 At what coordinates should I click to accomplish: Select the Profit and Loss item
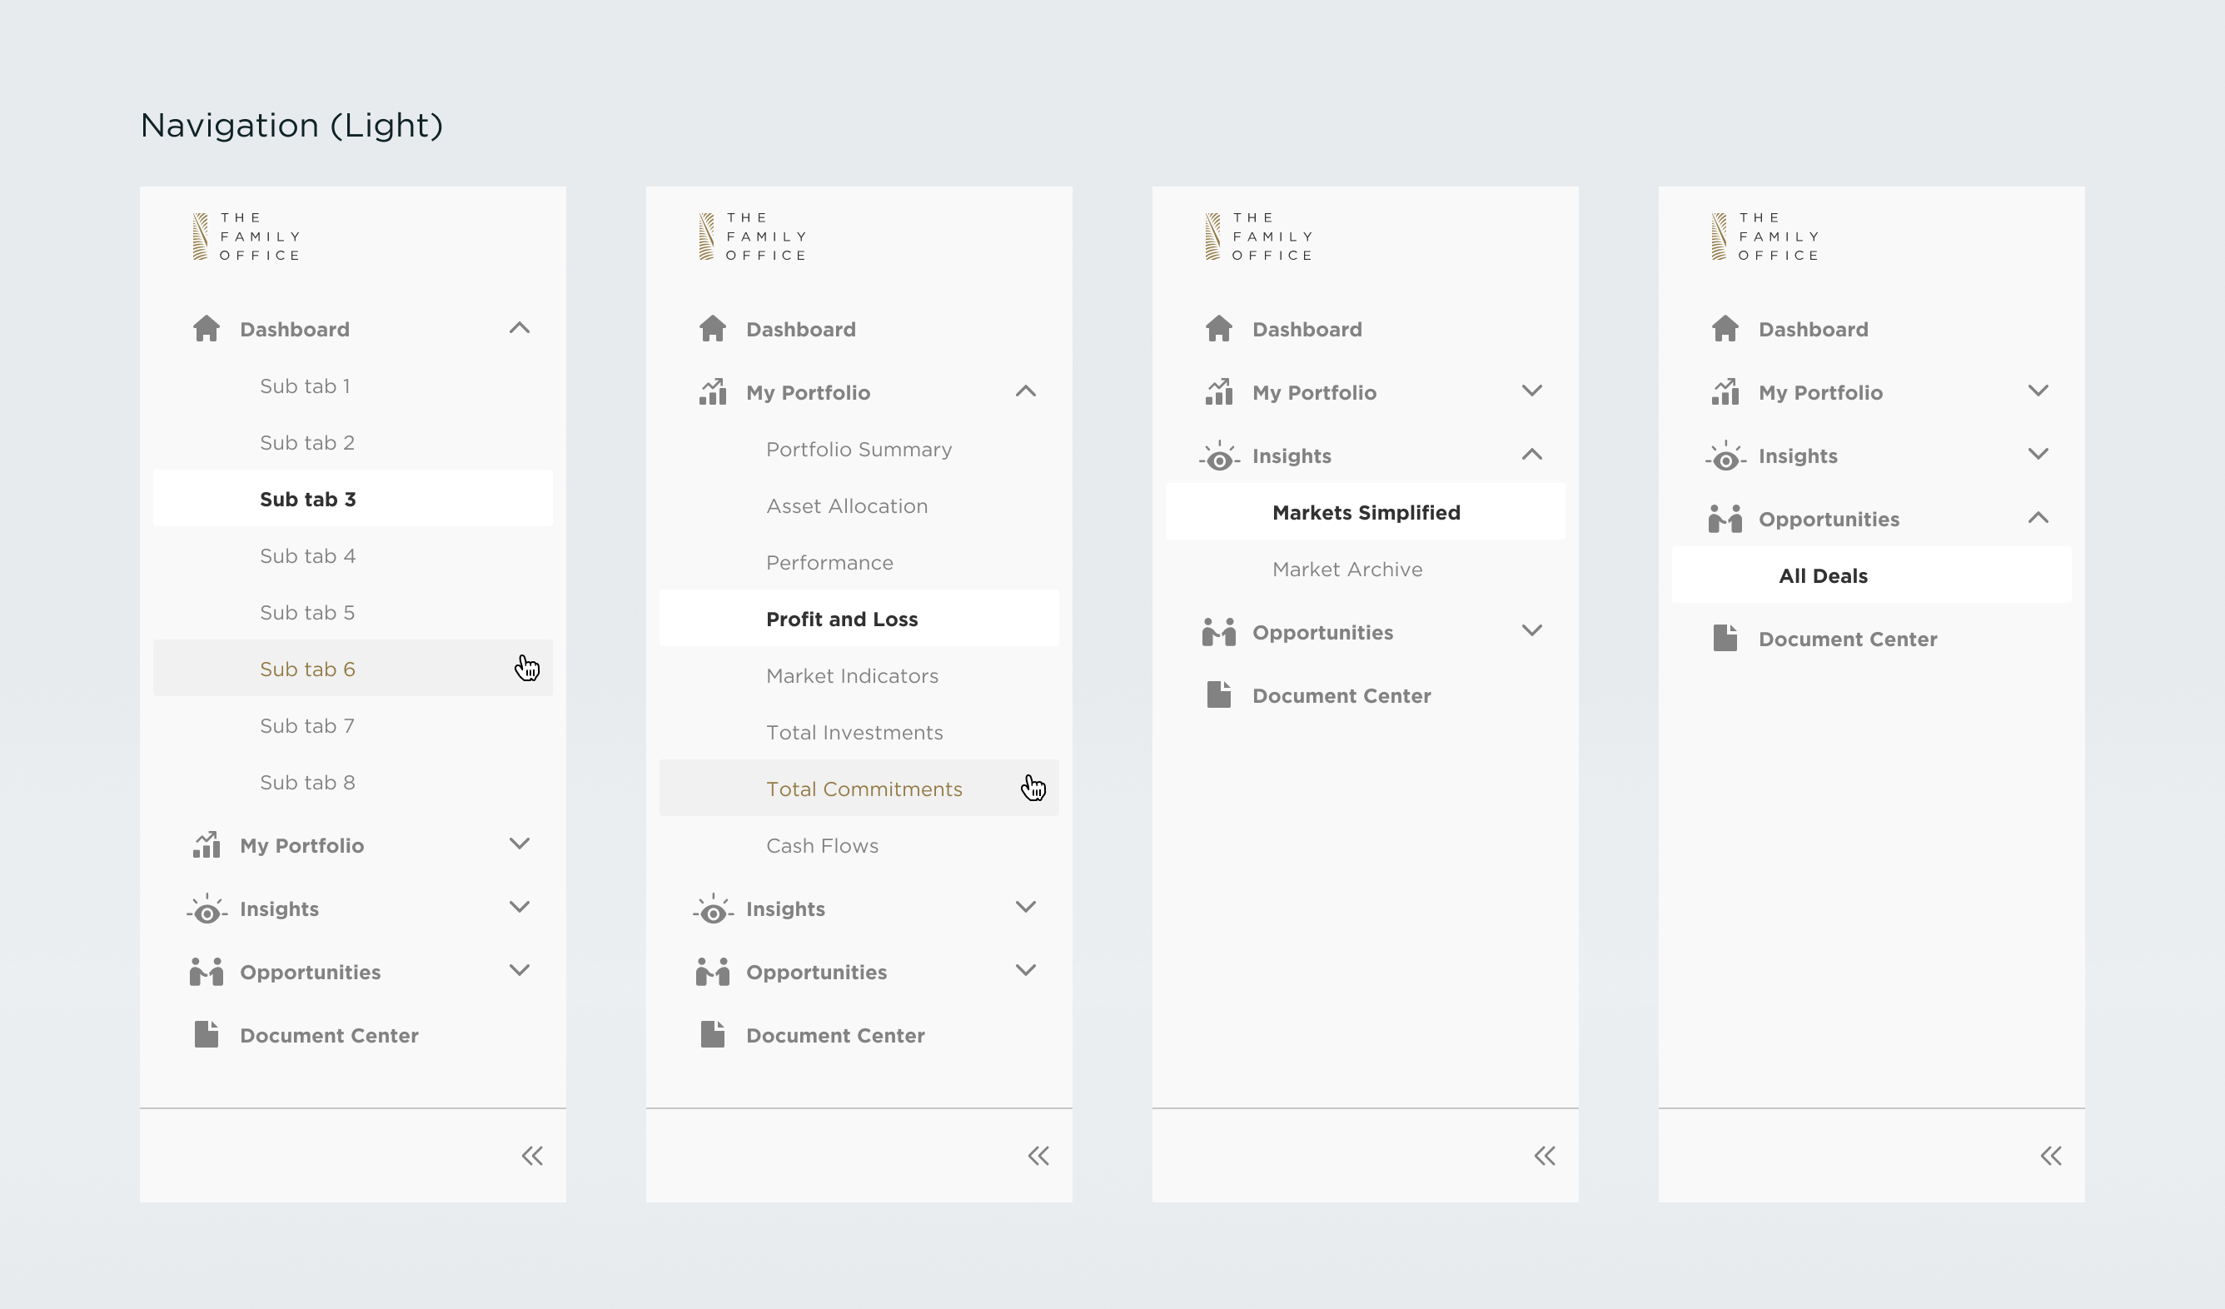tap(841, 620)
